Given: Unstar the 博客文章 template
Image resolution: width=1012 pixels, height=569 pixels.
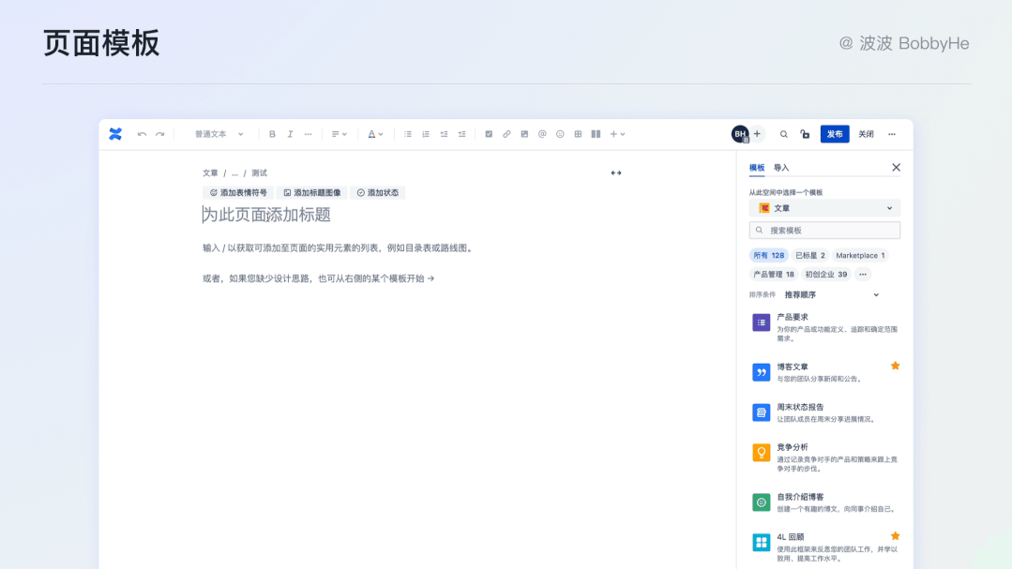Looking at the screenshot, I should coord(895,366).
